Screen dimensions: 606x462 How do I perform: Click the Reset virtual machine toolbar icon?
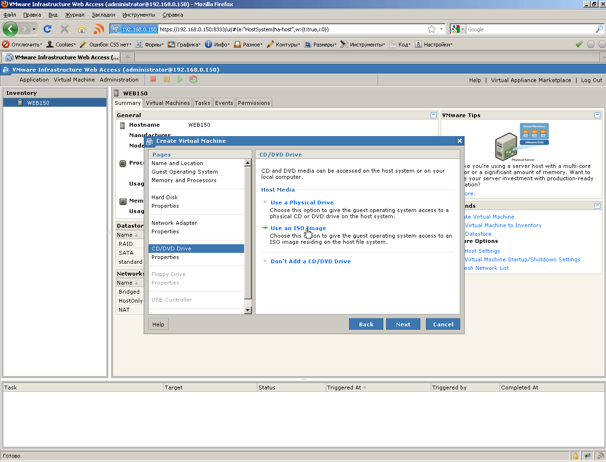(193, 80)
